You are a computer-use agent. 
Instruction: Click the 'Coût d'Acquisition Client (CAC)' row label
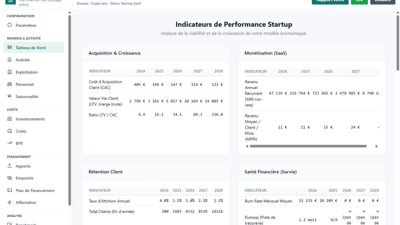[x=105, y=85]
